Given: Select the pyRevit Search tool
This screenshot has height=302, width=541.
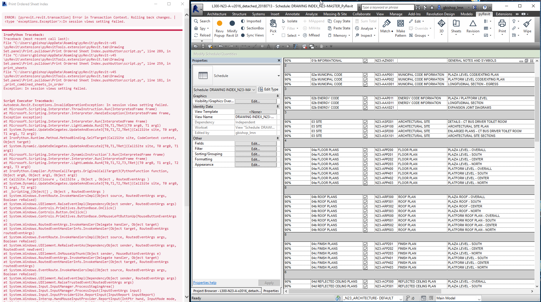Looking at the screenshot, I should point(202,21).
